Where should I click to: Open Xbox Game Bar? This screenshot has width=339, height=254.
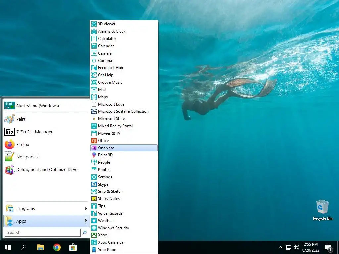(x=124, y=242)
